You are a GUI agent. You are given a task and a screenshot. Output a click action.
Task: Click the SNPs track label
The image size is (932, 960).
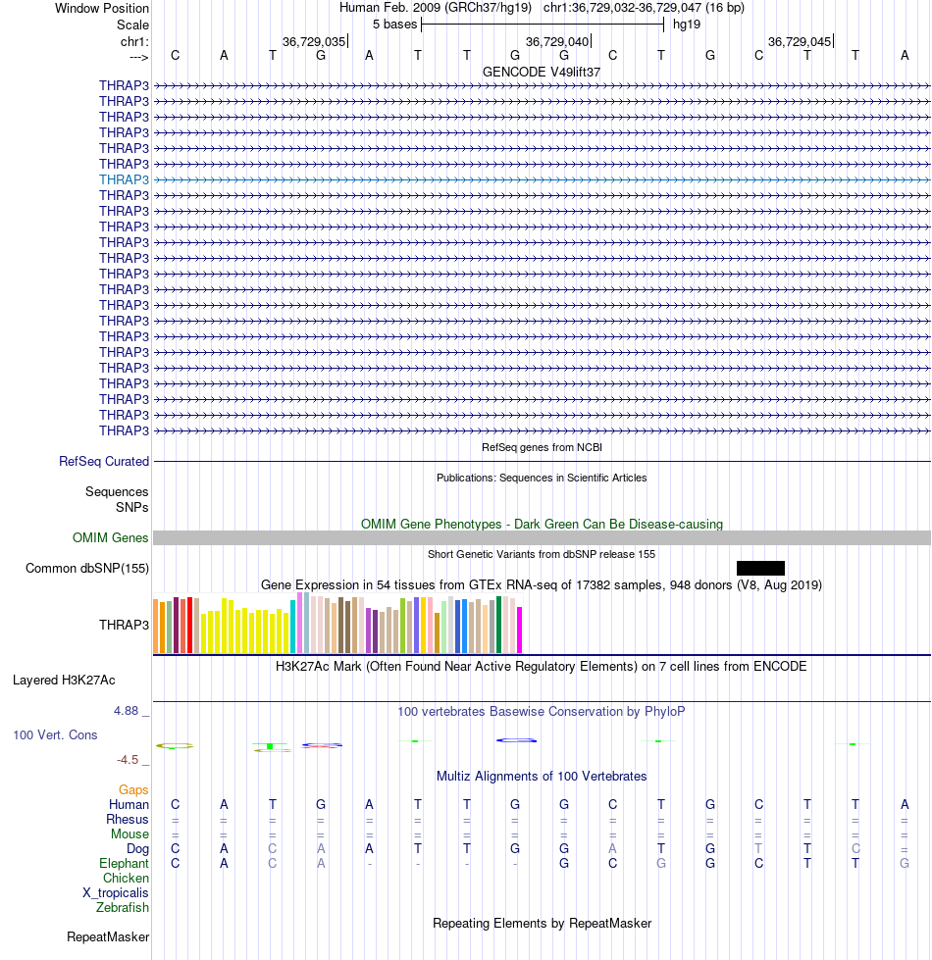click(x=131, y=508)
